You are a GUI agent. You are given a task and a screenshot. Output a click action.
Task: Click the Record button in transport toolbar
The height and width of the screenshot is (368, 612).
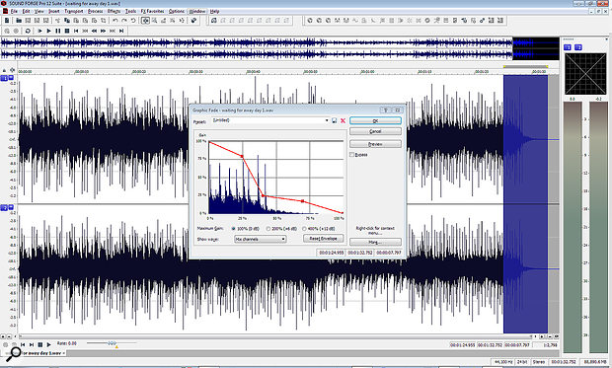point(16,31)
